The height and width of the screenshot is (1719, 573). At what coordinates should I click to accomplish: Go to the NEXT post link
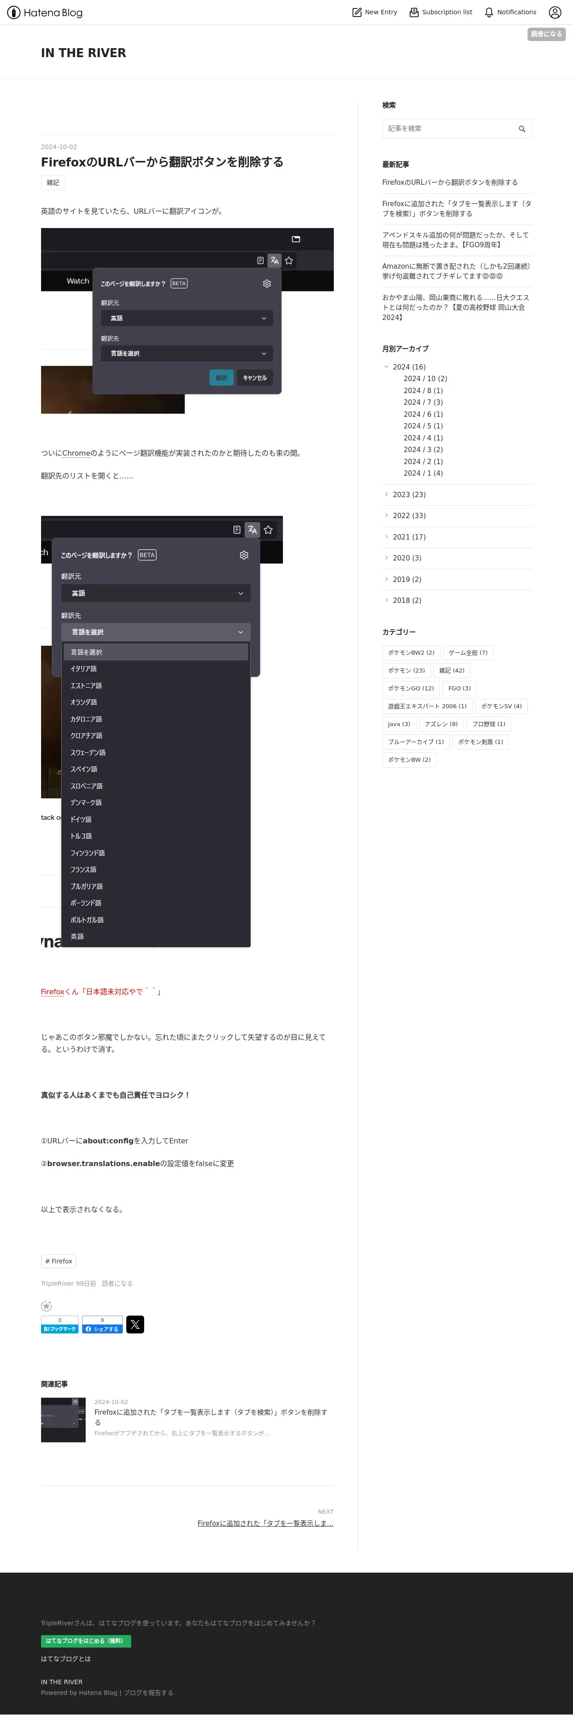click(266, 1524)
